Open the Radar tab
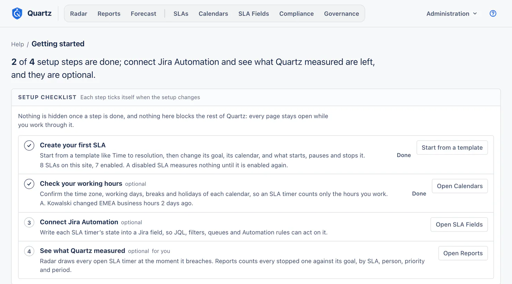The image size is (512, 284). click(79, 13)
